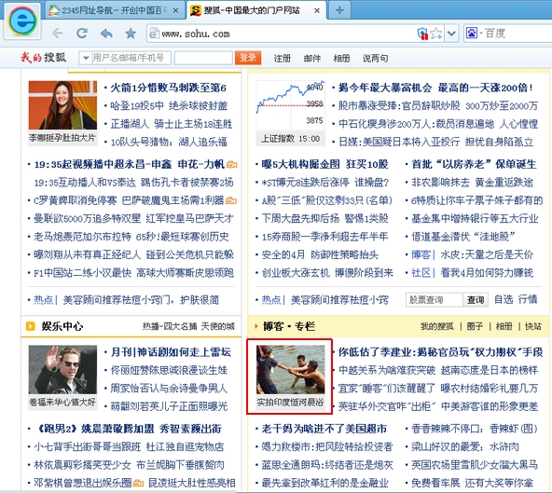
Task: Open headline 火箭1分惜败马刺跌至第6
Action: click(168, 88)
